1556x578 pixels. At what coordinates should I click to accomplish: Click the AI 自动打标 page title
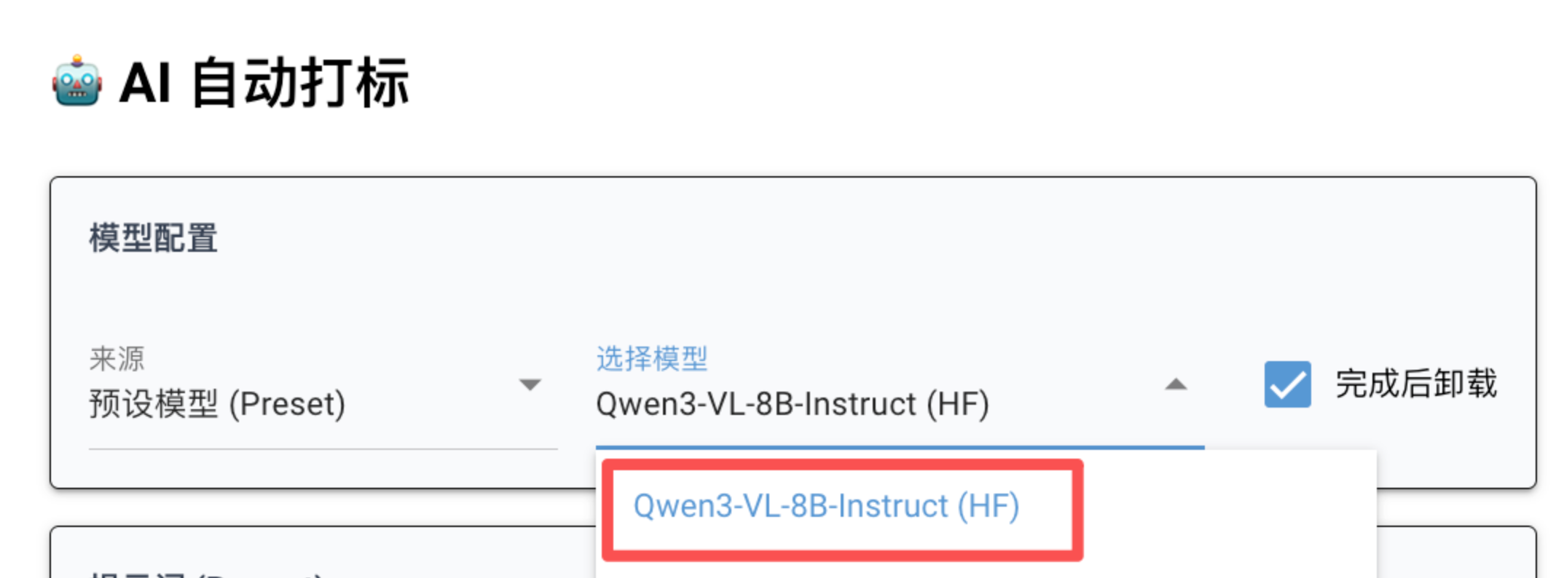click(264, 83)
